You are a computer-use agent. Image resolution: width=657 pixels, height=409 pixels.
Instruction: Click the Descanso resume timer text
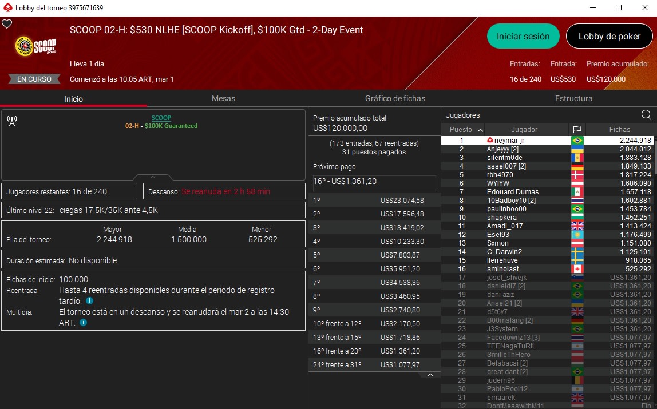click(x=225, y=191)
